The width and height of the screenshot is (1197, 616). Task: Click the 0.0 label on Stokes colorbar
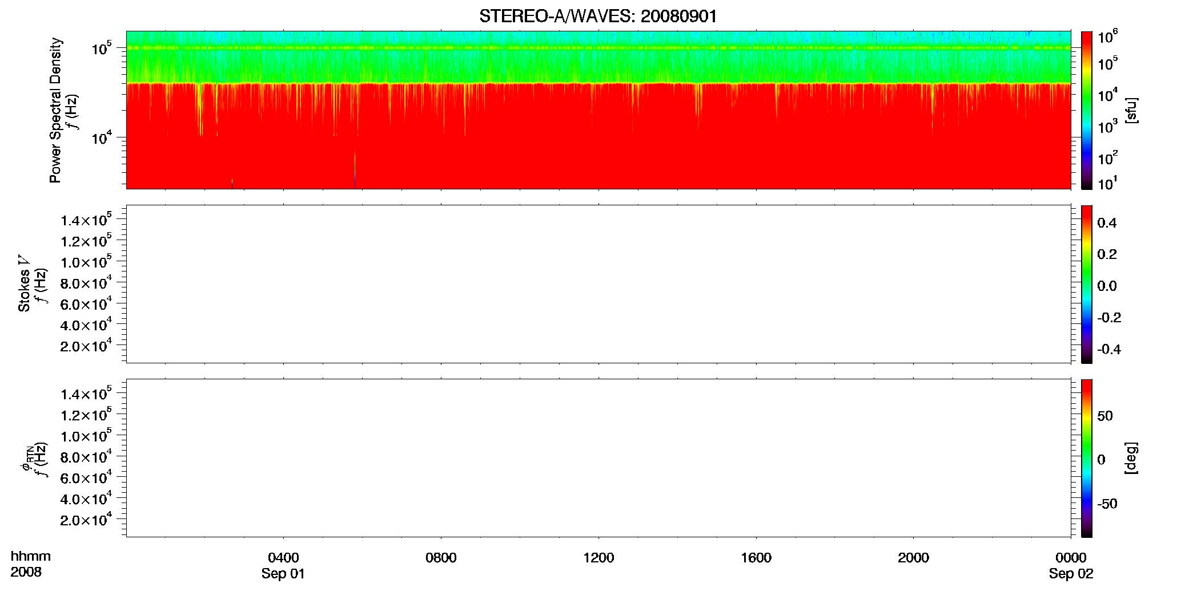1107,286
